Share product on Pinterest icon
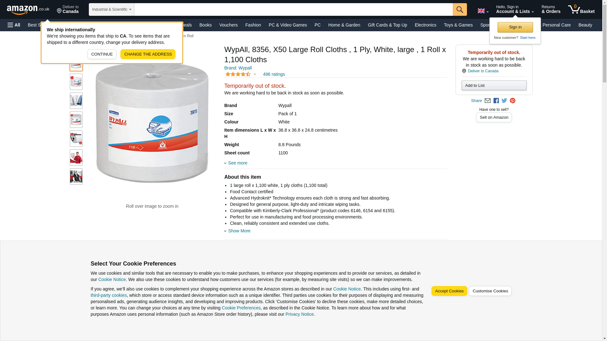Viewport: 607px width, 341px height. click(x=512, y=101)
